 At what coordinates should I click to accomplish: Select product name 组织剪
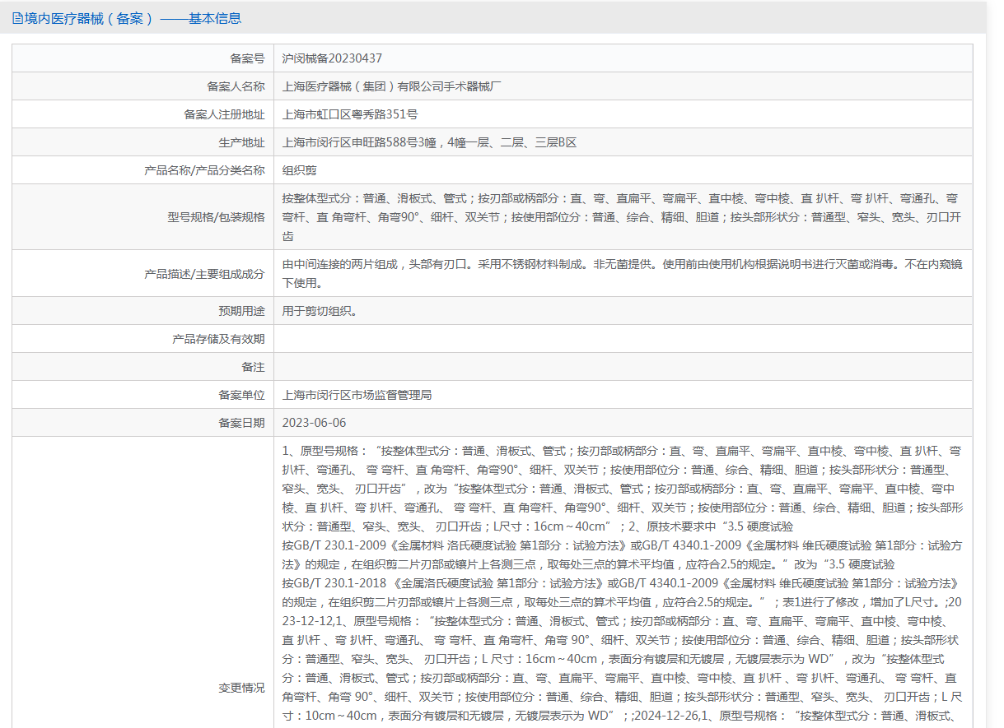coord(299,170)
